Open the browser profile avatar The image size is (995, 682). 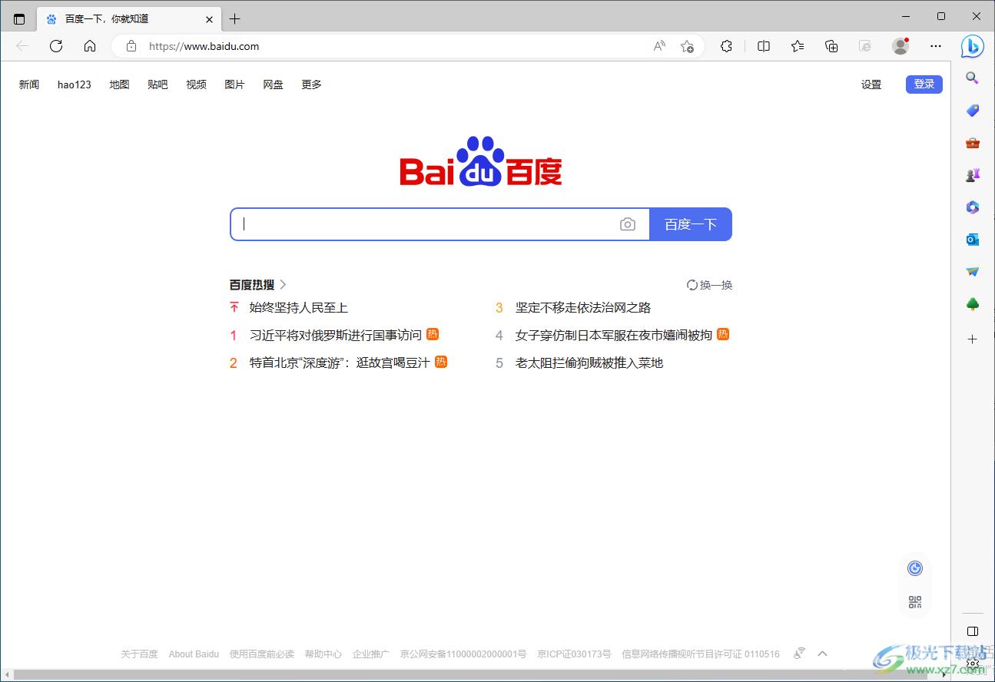(x=900, y=46)
